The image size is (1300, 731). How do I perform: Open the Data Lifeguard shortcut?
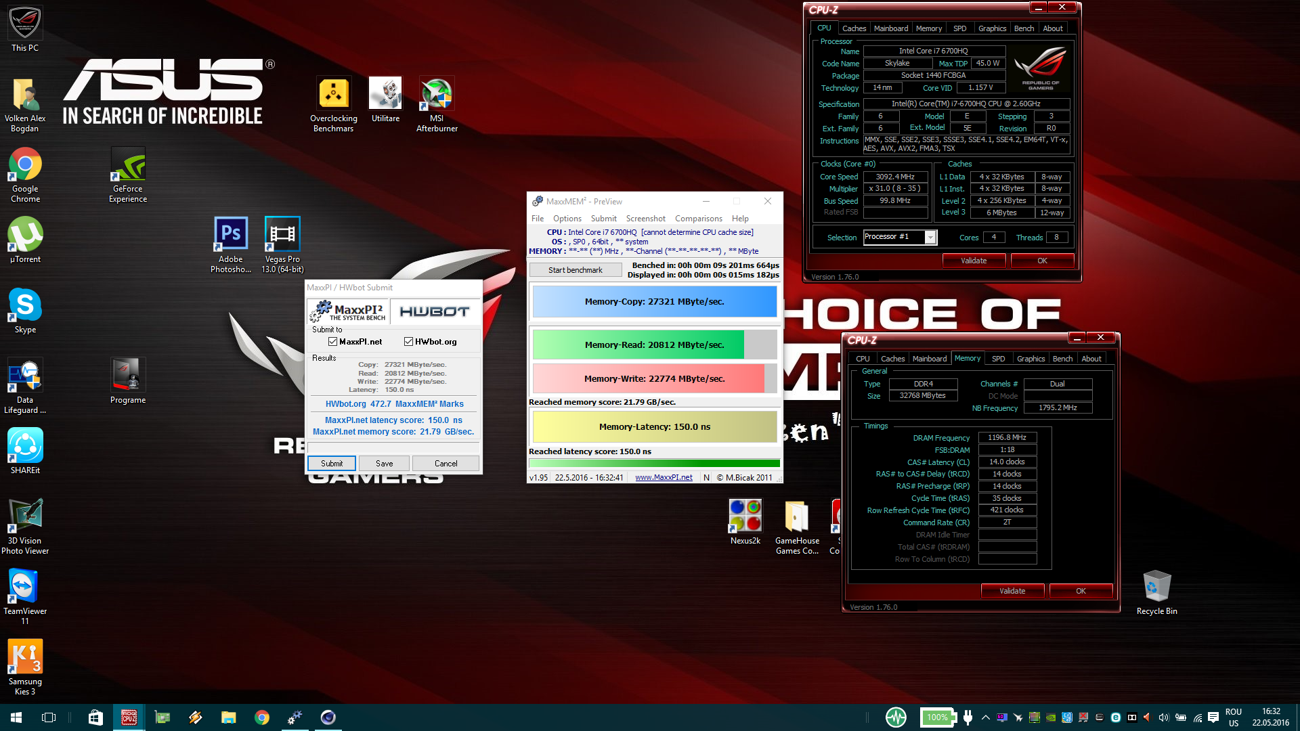(25, 386)
